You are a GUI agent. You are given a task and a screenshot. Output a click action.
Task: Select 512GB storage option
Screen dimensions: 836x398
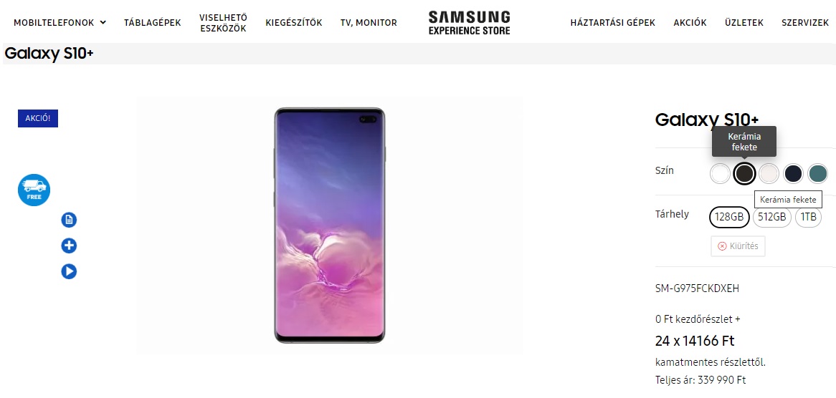click(x=772, y=217)
